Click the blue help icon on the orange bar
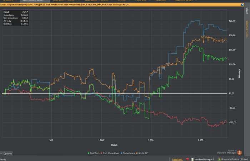Screen dimensions: 250x161 pyautogui.click(x=242, y=5)
